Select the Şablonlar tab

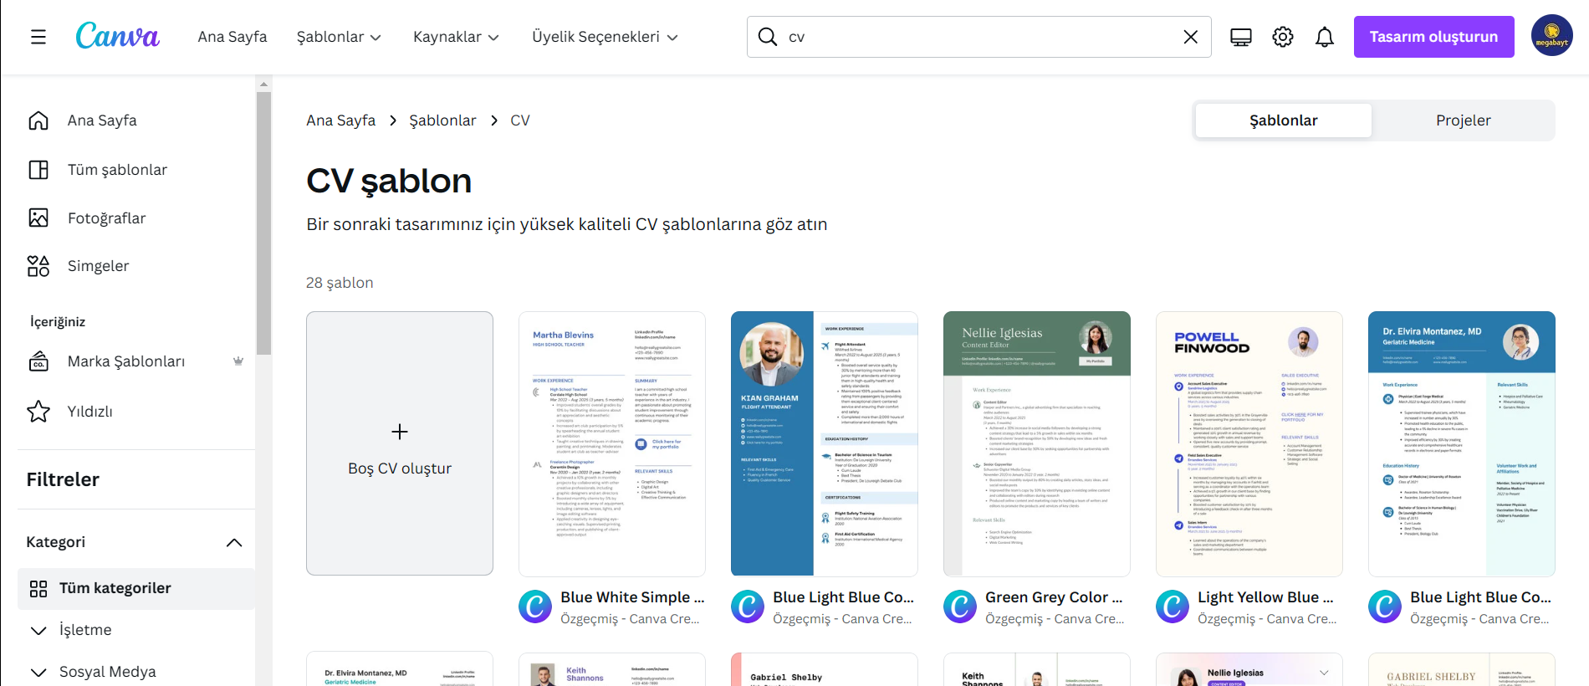pos(1283,120)
